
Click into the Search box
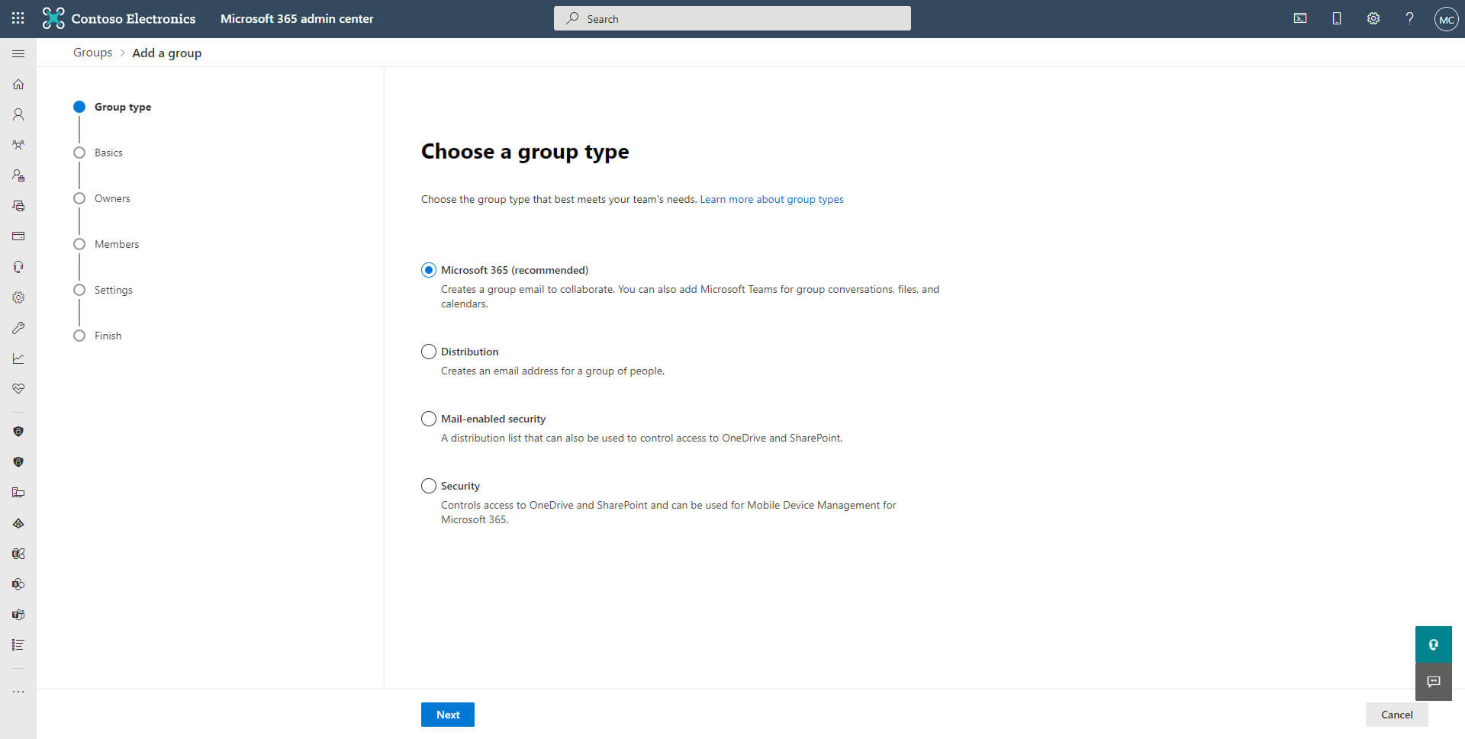[x=732, y=18]
